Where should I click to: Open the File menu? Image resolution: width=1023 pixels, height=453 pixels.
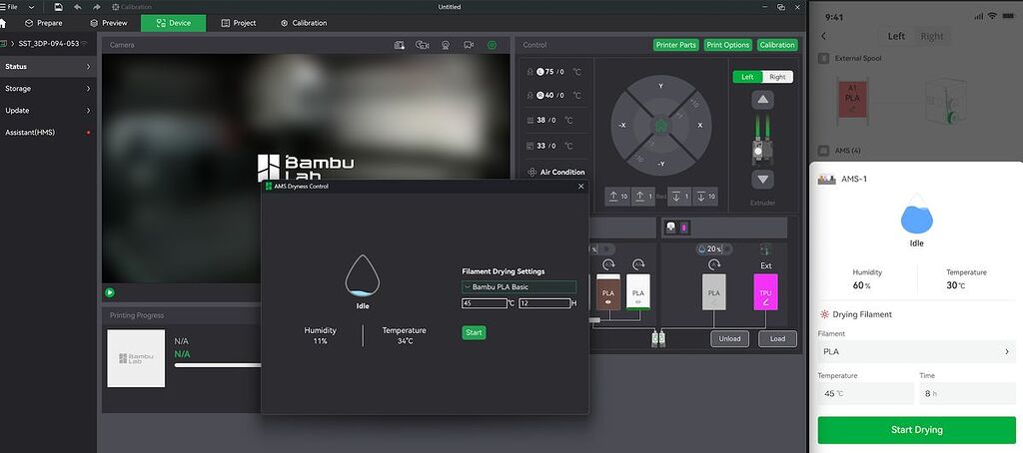8,7
